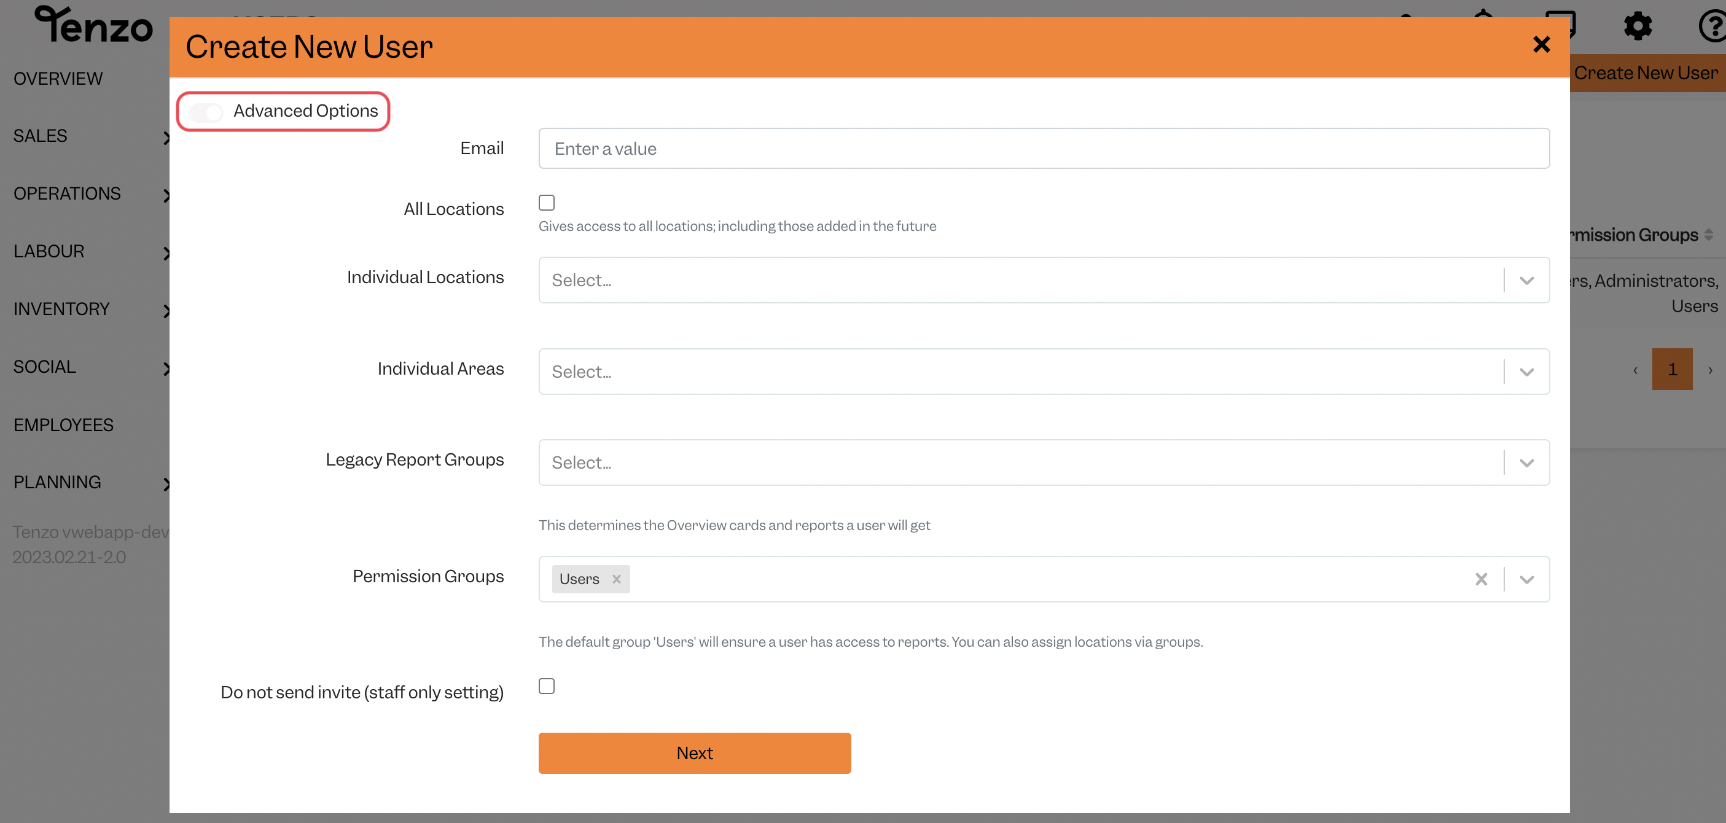Viewport: 1726px width, 823px height.
Task: Go to the Employees section
Action: [x=63, y=425]
